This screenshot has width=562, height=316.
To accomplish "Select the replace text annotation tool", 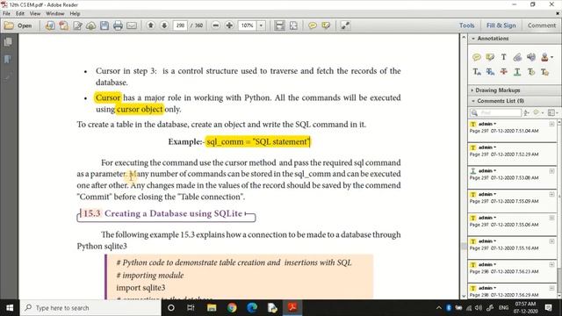I will tap(490, 72).
